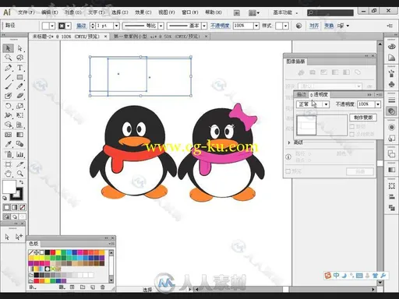399x299 pixels.
Task: Select the Pen tool
Action: point(8,68)
